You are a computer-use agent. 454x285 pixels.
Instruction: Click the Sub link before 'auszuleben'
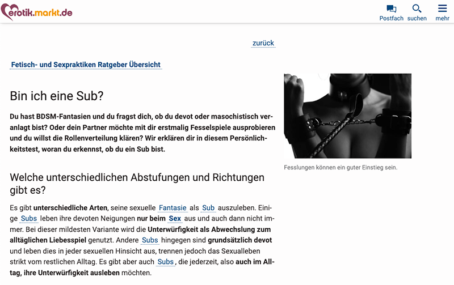[x=208, y=208]
